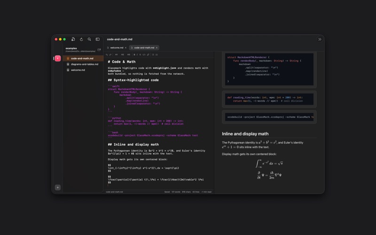Click the '## Syntax-highlighted code' line in editor
The width and height of the screenshot is (376, 235).
133,80
